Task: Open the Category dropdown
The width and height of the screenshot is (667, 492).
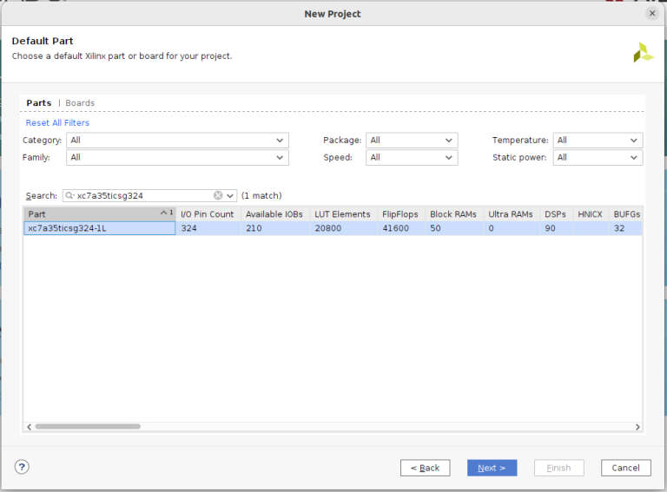Action: pos(177,141)
